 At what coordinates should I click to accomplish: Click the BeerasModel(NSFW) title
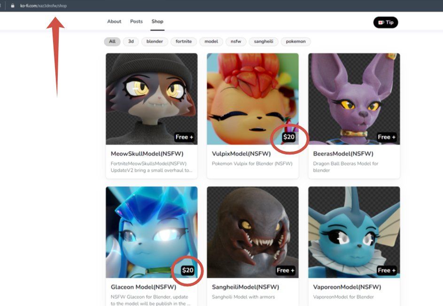[x=343, y=154]
